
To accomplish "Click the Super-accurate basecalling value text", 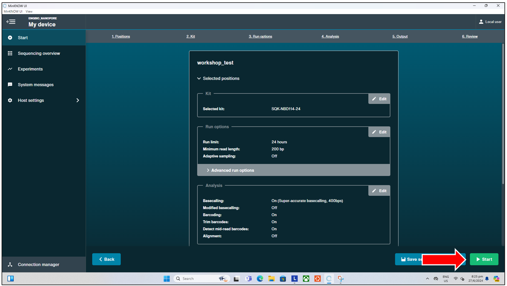I will coord(307,201).
